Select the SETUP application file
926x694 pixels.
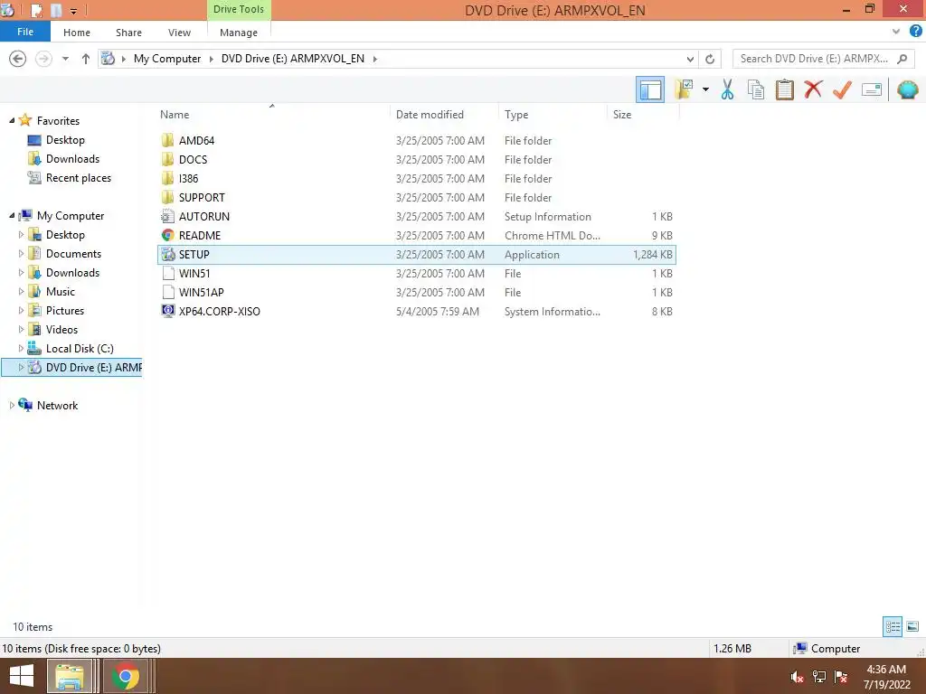(x=416, y=254)
